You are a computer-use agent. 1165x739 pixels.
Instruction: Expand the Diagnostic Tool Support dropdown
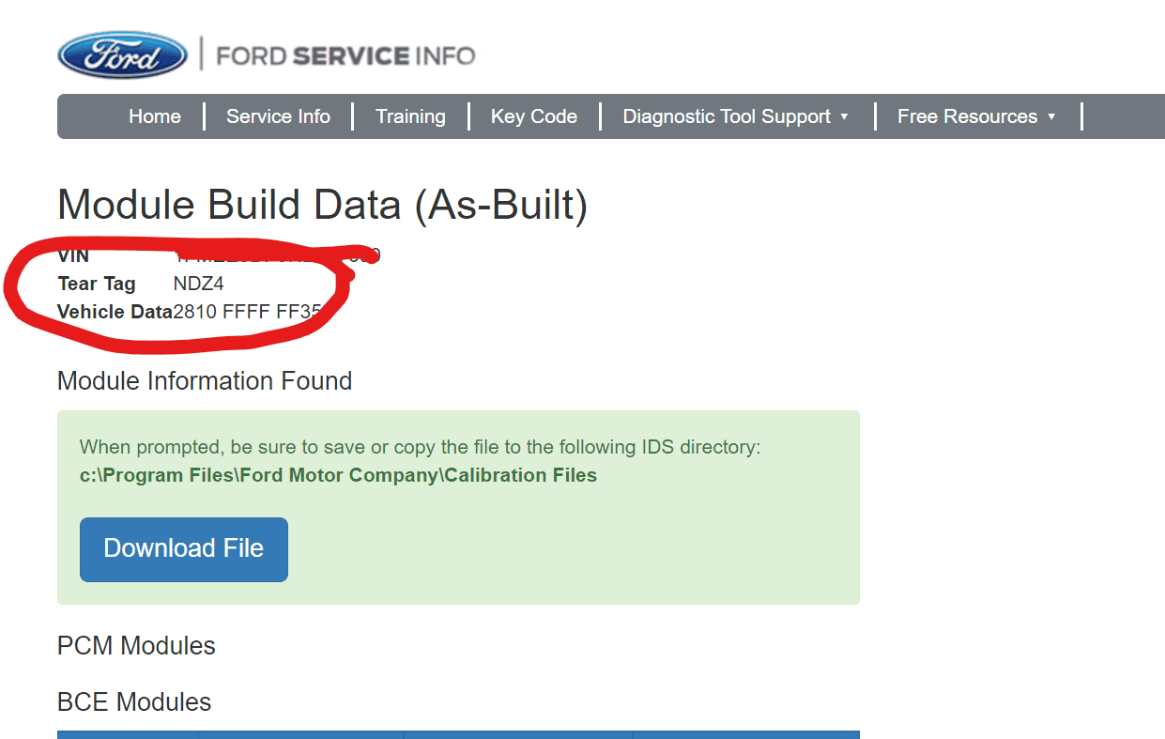tap(736, 116)
